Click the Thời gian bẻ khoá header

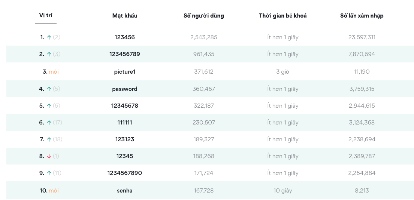[283, 16]
